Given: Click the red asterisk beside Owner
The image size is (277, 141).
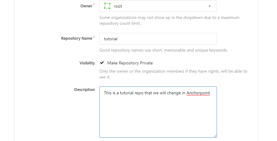Looking at the screenshot, I should click(x=94, y=4).
